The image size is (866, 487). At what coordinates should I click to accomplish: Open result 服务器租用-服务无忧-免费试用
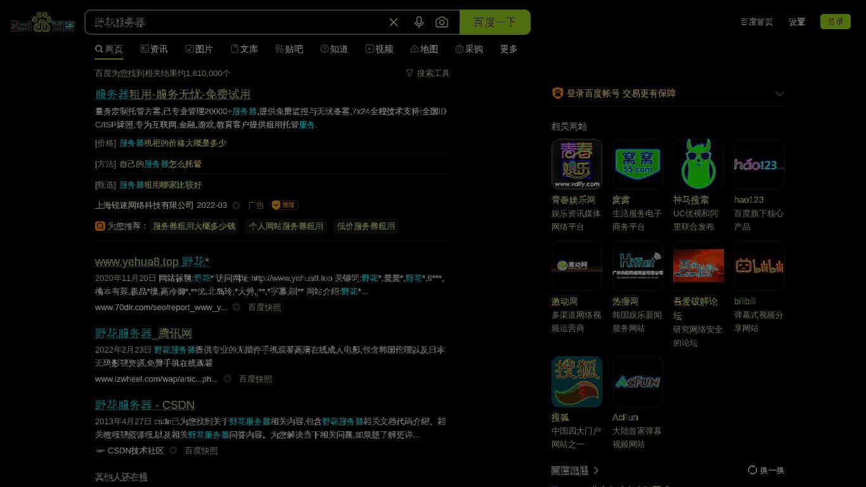[172, 94]
